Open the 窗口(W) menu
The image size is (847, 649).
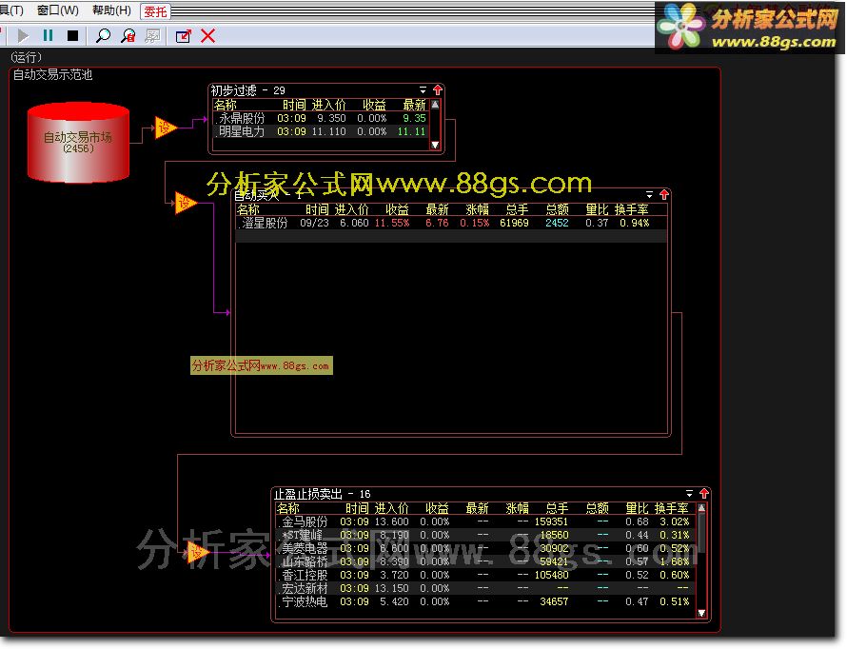click(x=58, y=10)
